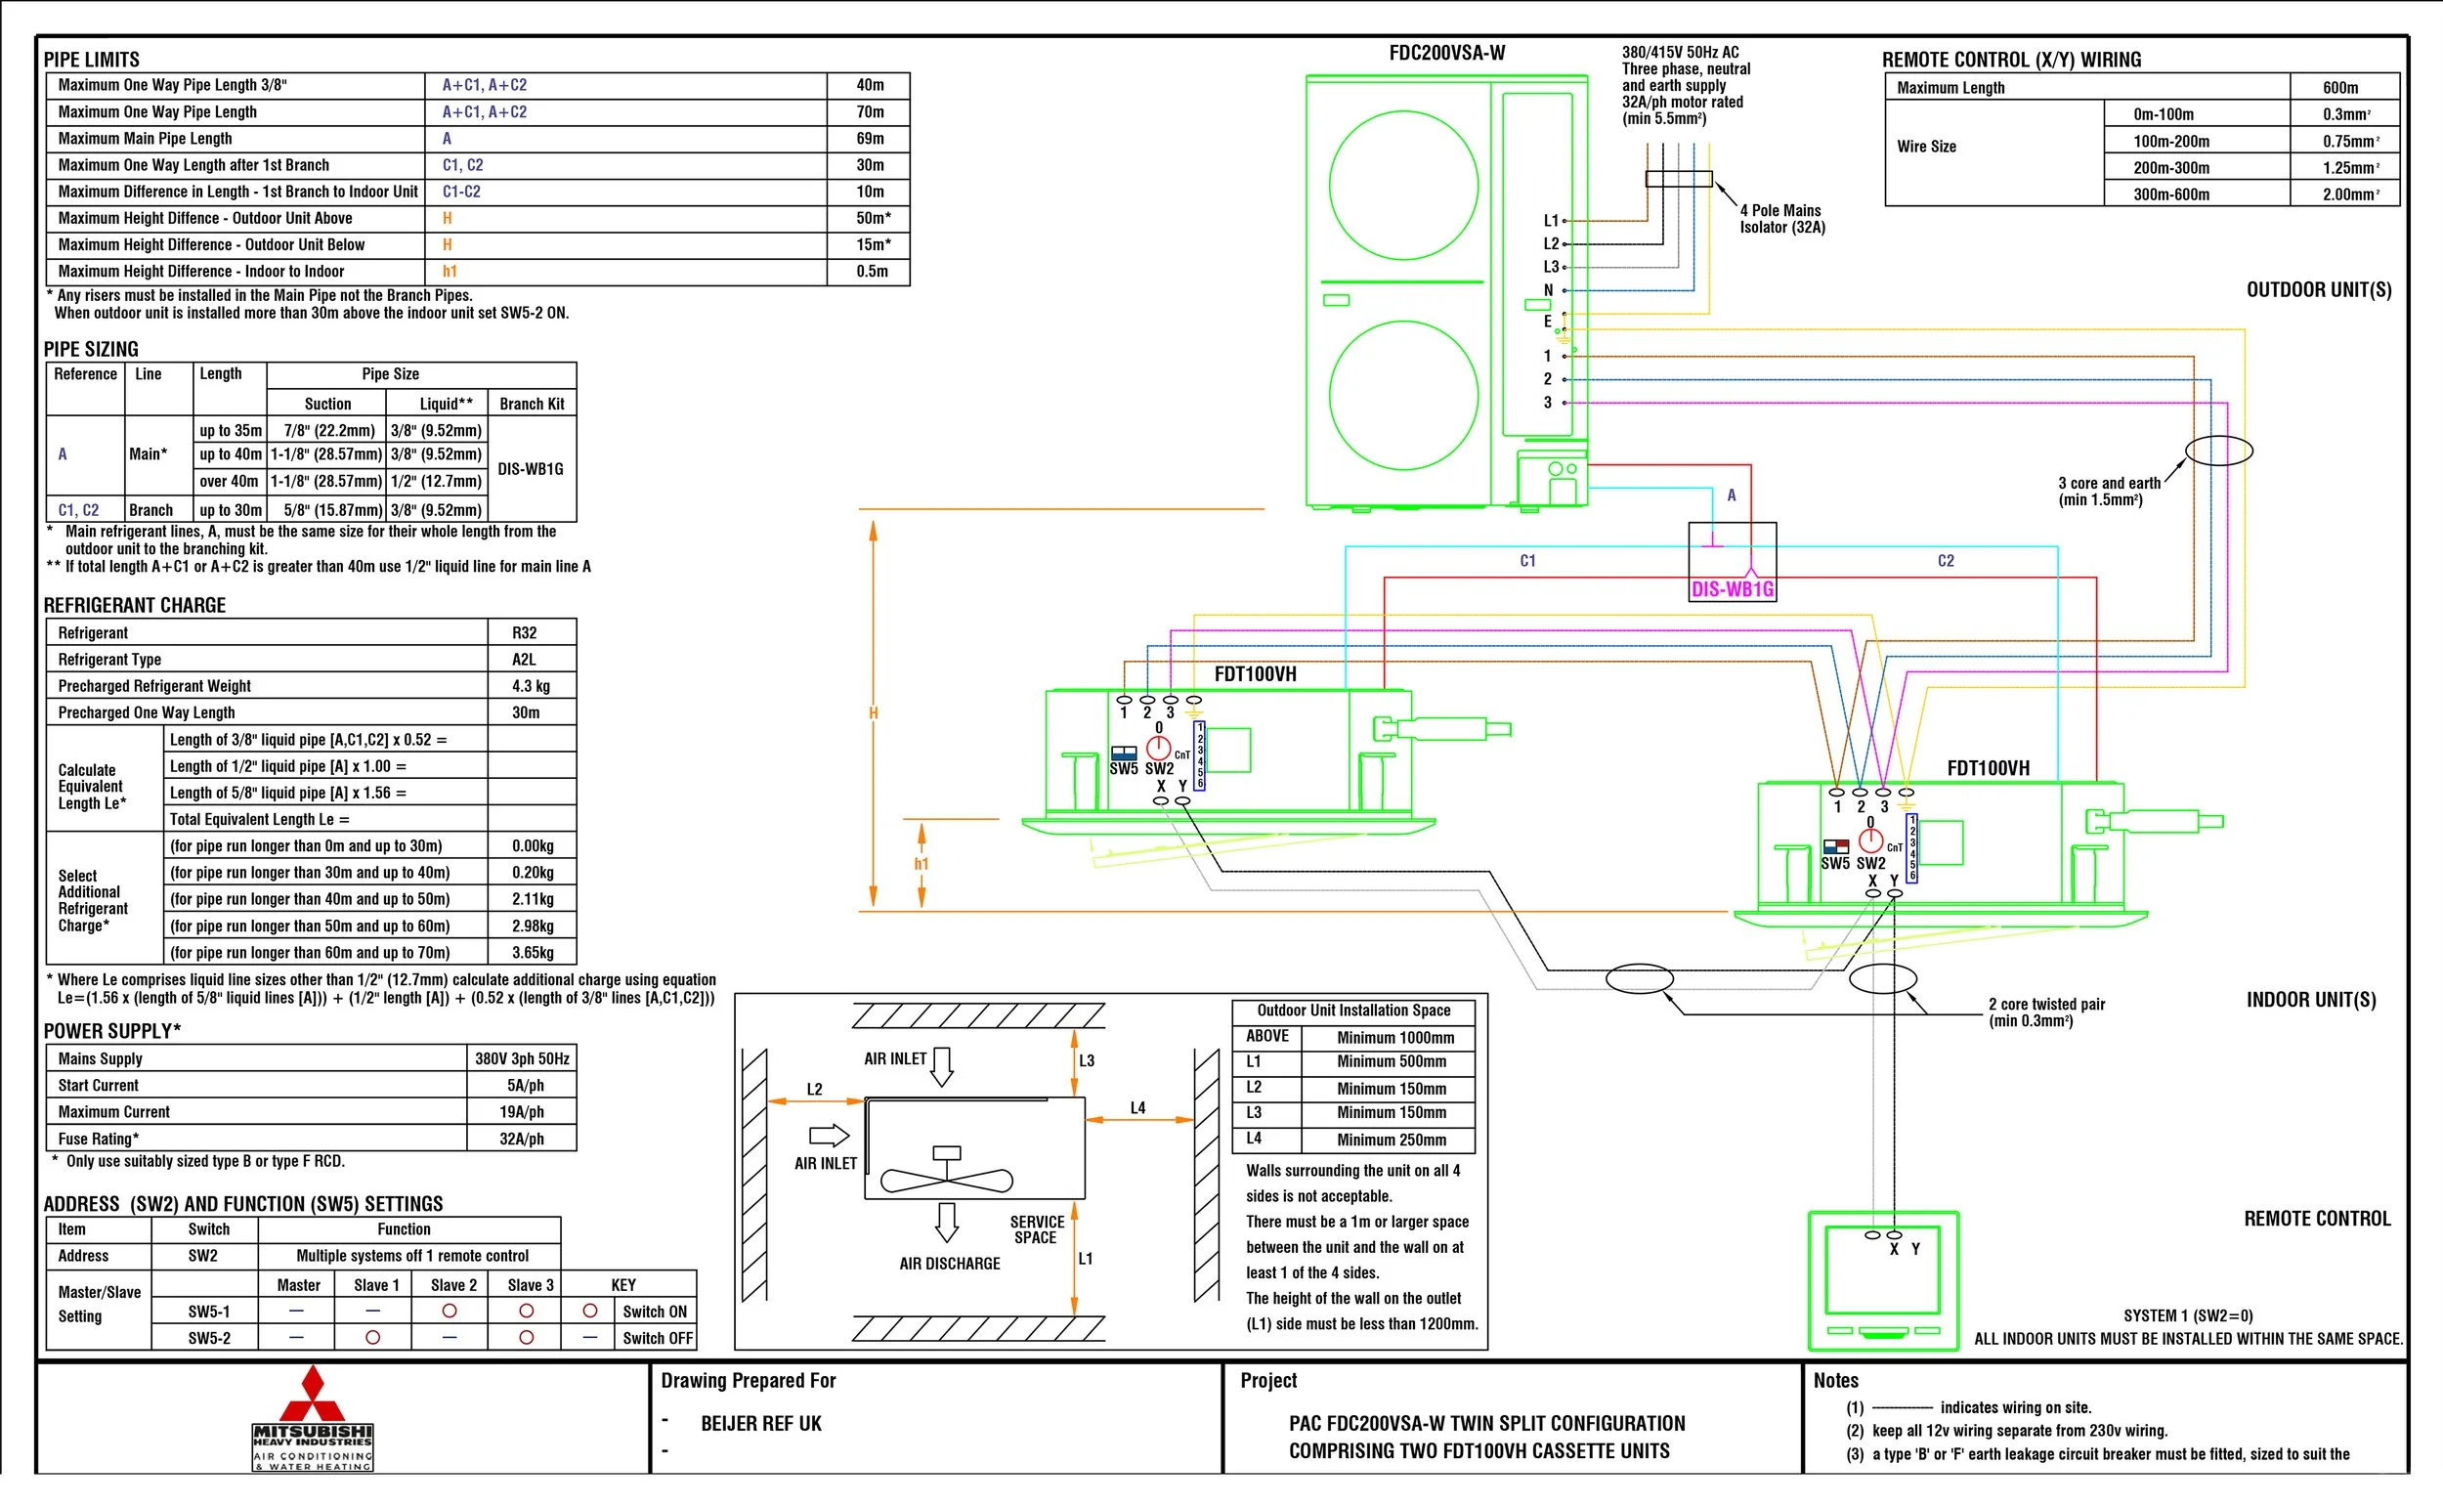
Task: Click the 19A/ph maximum current cell
Action: tap(522, 1111)
